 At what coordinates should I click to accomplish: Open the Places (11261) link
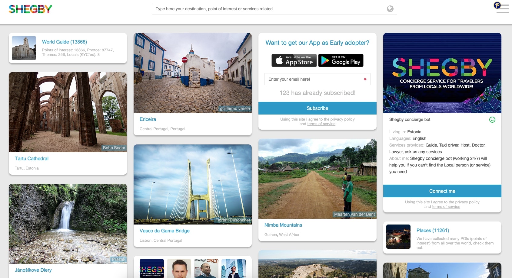433,231
